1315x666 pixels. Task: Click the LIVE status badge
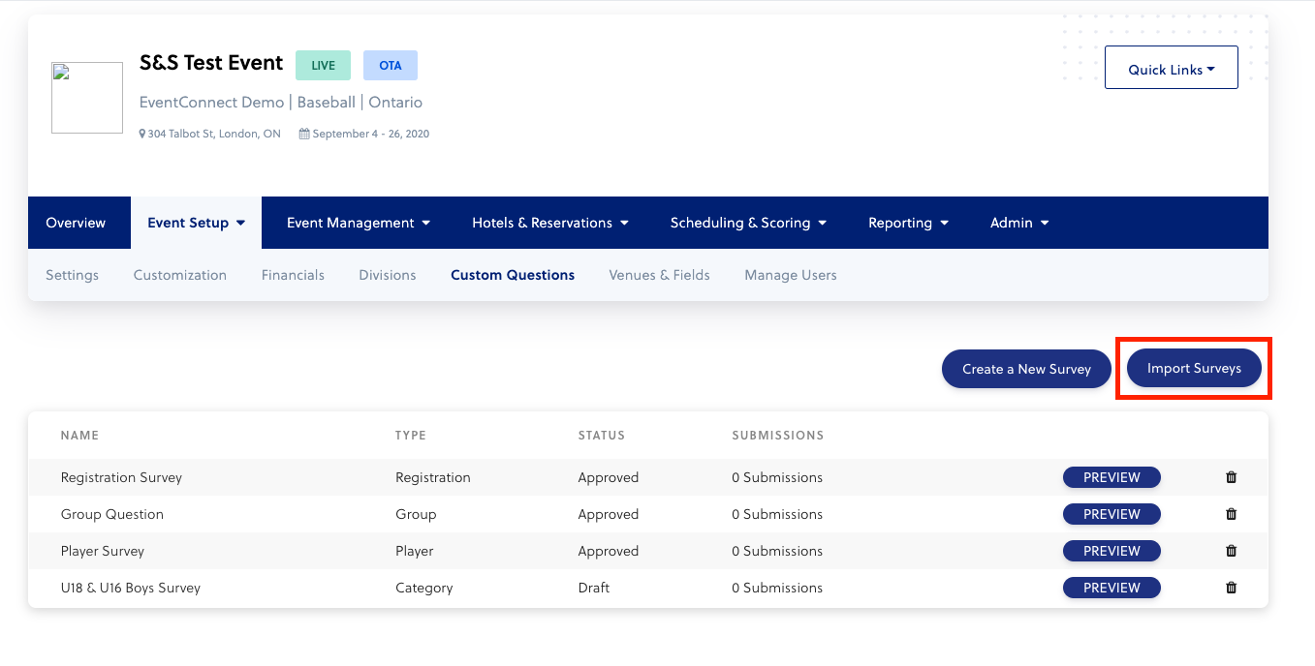pyautogui.click(x=323, y=65)
